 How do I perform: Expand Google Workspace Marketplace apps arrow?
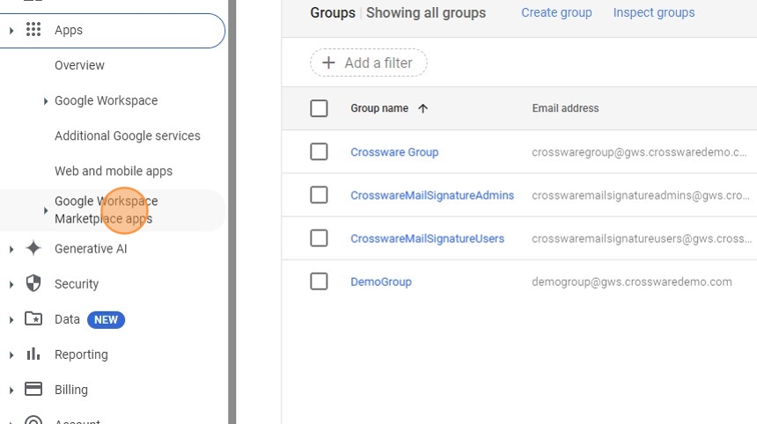[46, 210]
